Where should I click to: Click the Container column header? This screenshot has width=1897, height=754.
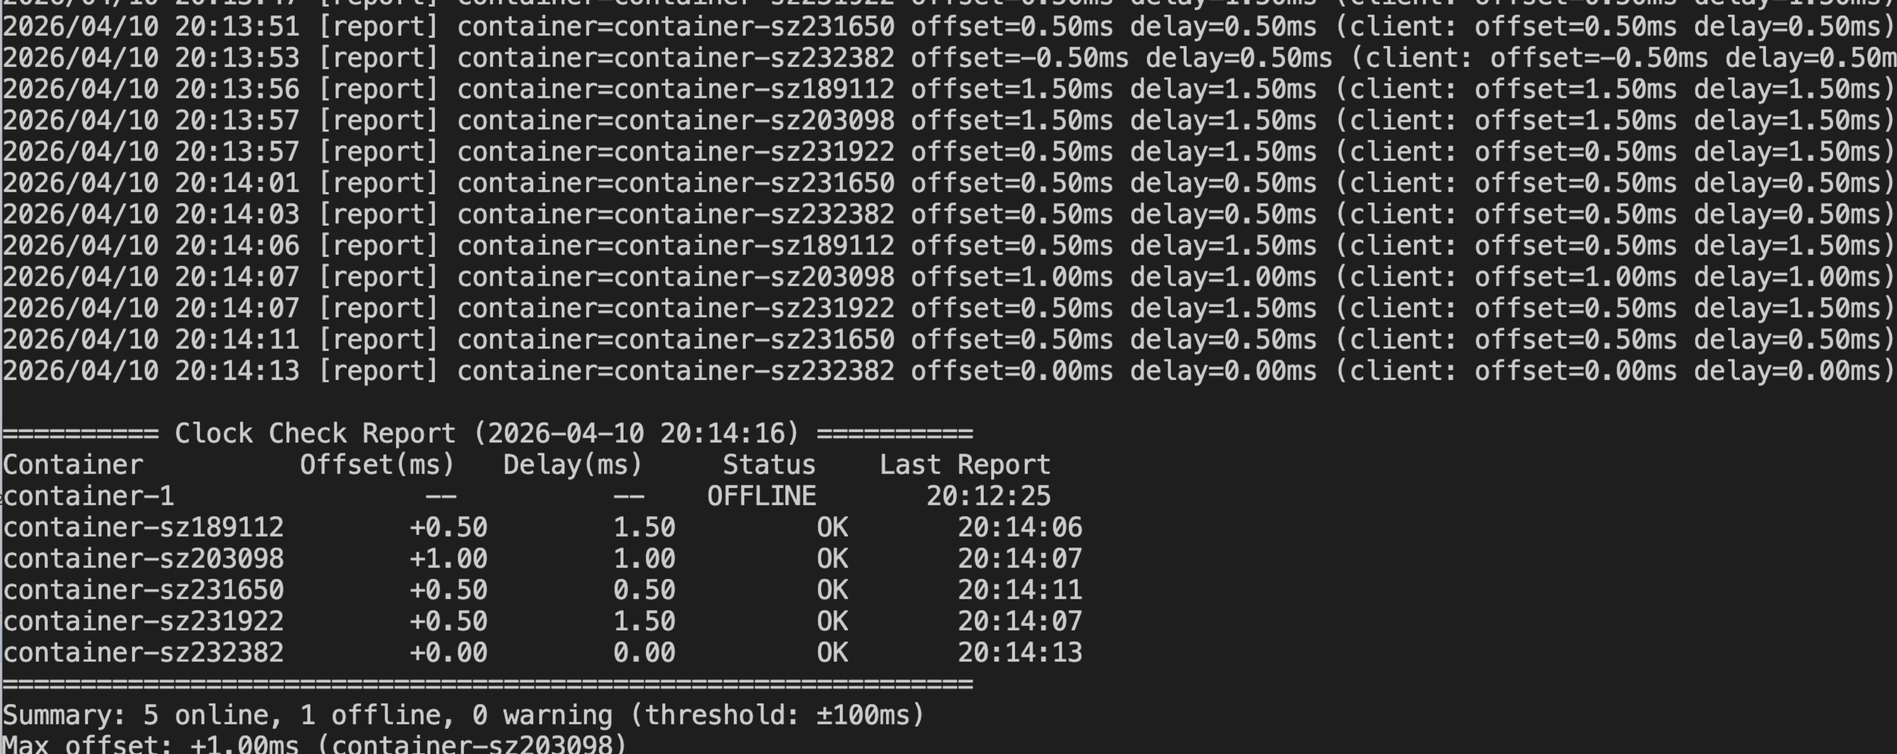73,465
